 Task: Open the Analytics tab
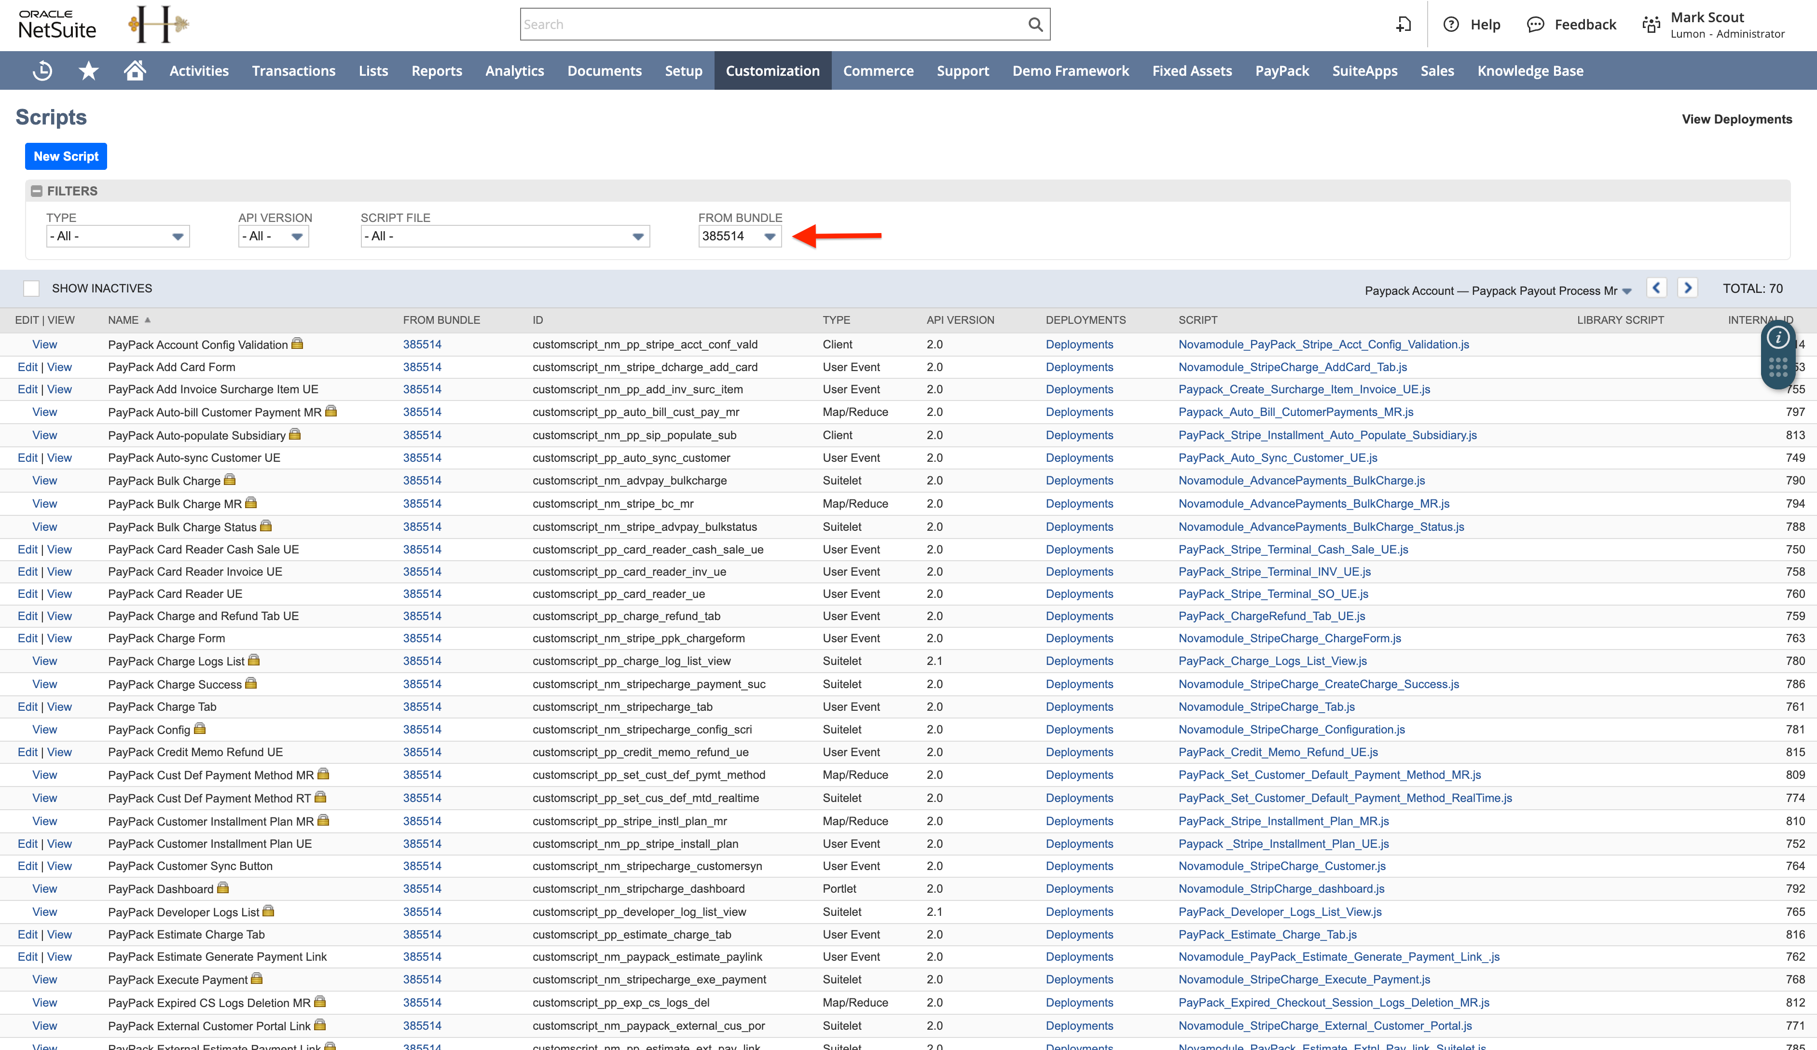point(514,70)
